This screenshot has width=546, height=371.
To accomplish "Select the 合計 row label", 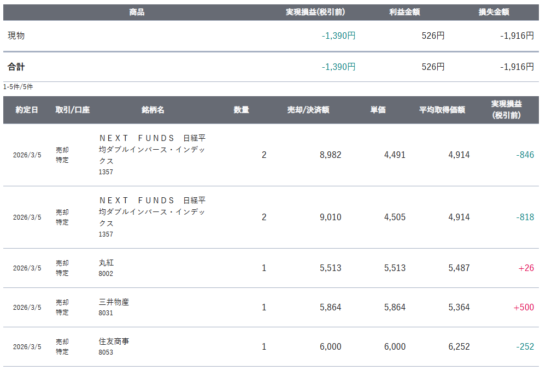I will click(16, 67).
